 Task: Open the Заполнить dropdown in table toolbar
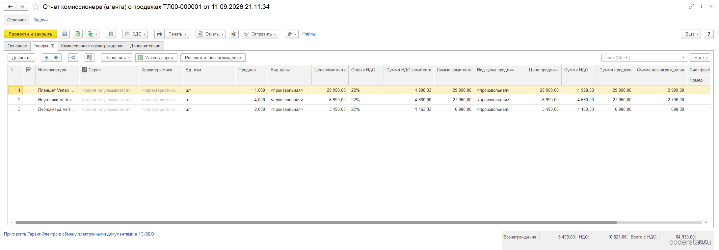point(117,58)
